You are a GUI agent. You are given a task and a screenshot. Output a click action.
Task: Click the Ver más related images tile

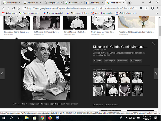138,90
